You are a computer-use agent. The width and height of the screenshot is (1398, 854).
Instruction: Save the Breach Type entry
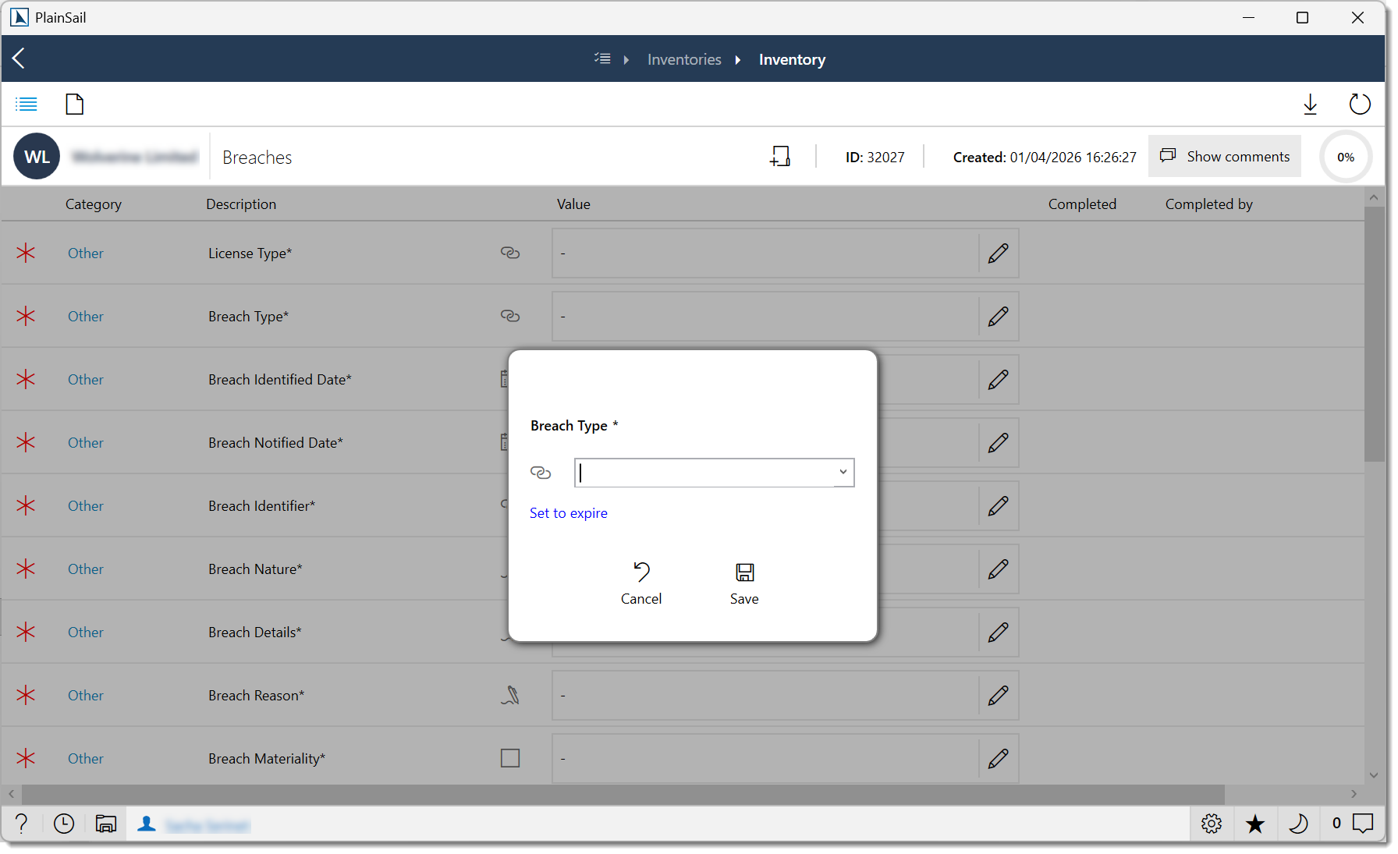pyautogui.click(x=743, y=583)
